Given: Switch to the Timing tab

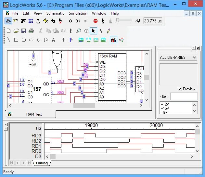Looking at the screenshot, I should point(41,163).
